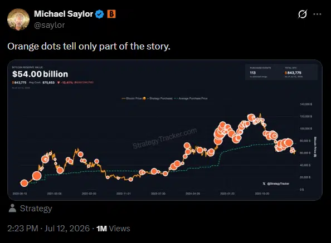Open the Bitcoin chart image
331x243 pixels.
(165, 130)
